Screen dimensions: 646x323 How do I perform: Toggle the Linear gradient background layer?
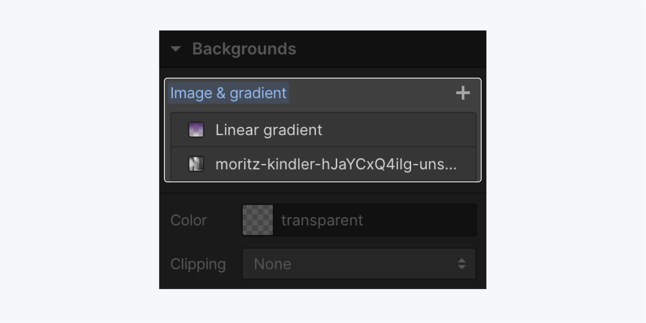[269, 129]
